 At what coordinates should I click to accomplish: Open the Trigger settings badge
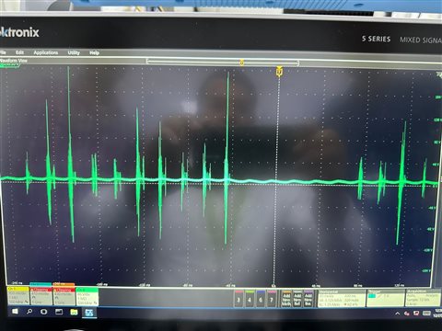(386, 298)
